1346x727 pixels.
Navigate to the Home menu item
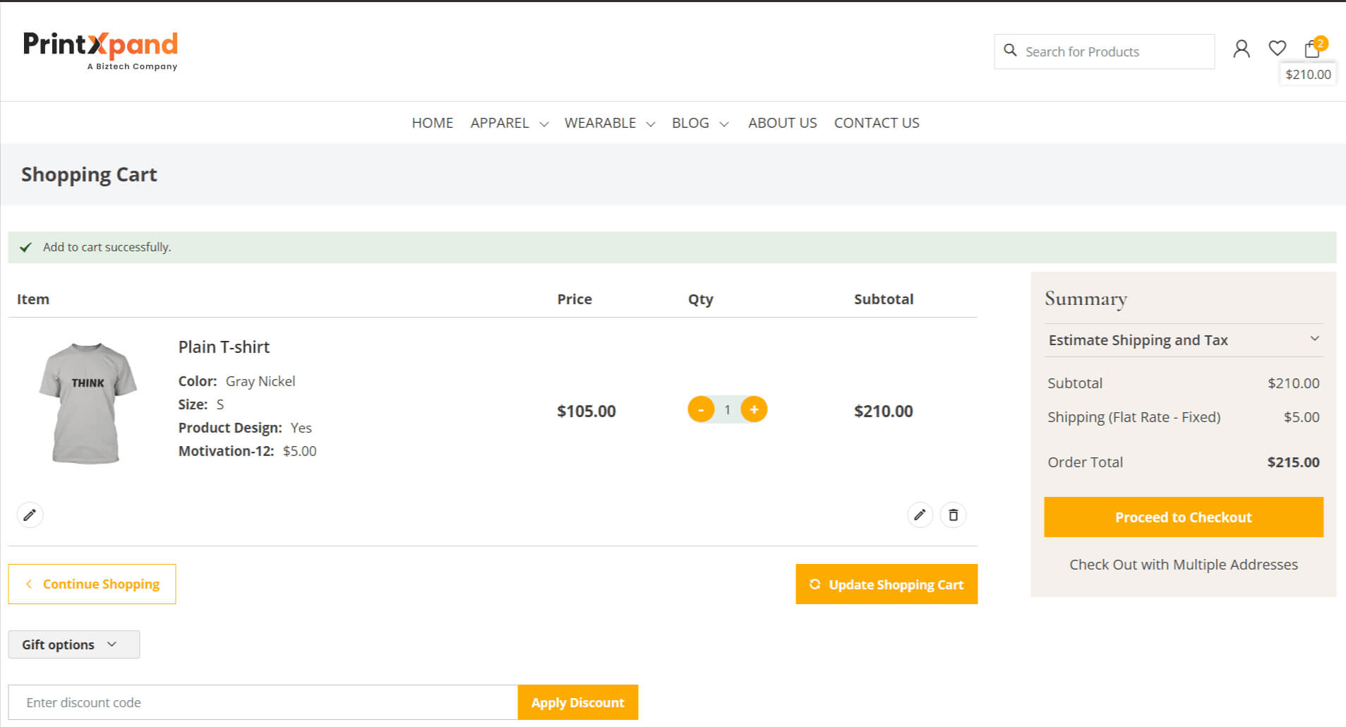(x=432, y=123)
